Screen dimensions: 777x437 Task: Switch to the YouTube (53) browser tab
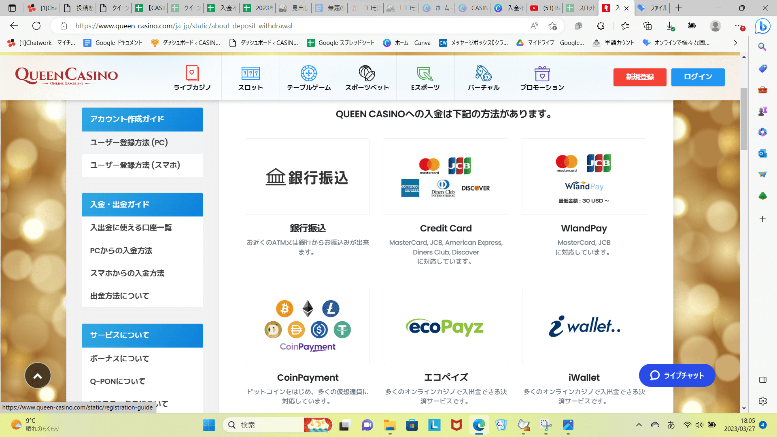click(x=545, y=8)
